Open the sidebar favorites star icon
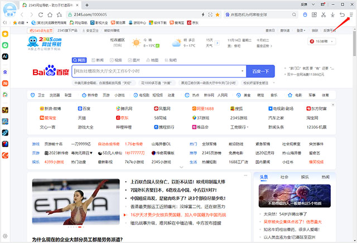The height and width of the screenshot is (243, 357). [x=5, y=34]
